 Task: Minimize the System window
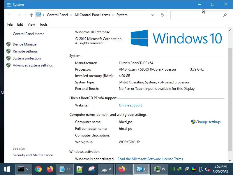click(x=200, y=4)
